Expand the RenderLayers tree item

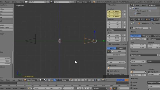pyautogui.click(x=133, y=11)
